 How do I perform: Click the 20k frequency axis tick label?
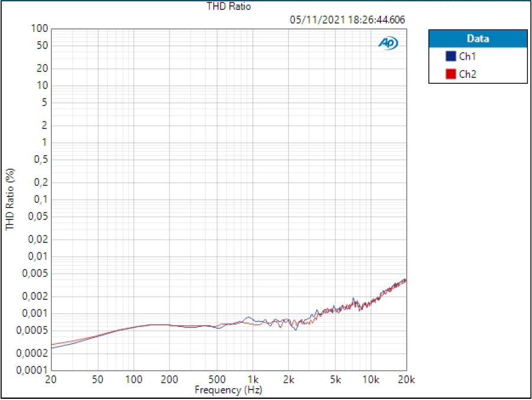click(x=406, y=379)
